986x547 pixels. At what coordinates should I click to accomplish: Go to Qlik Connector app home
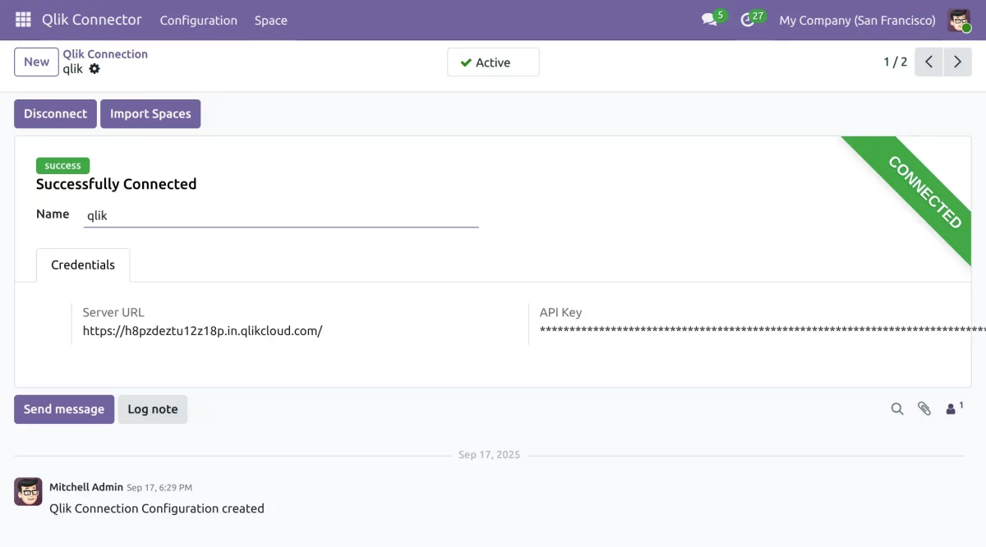[x=92, y=20]
